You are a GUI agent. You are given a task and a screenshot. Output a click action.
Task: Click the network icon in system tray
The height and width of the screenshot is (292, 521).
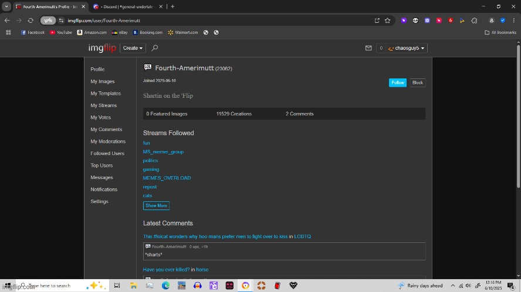tap(461, 286)
